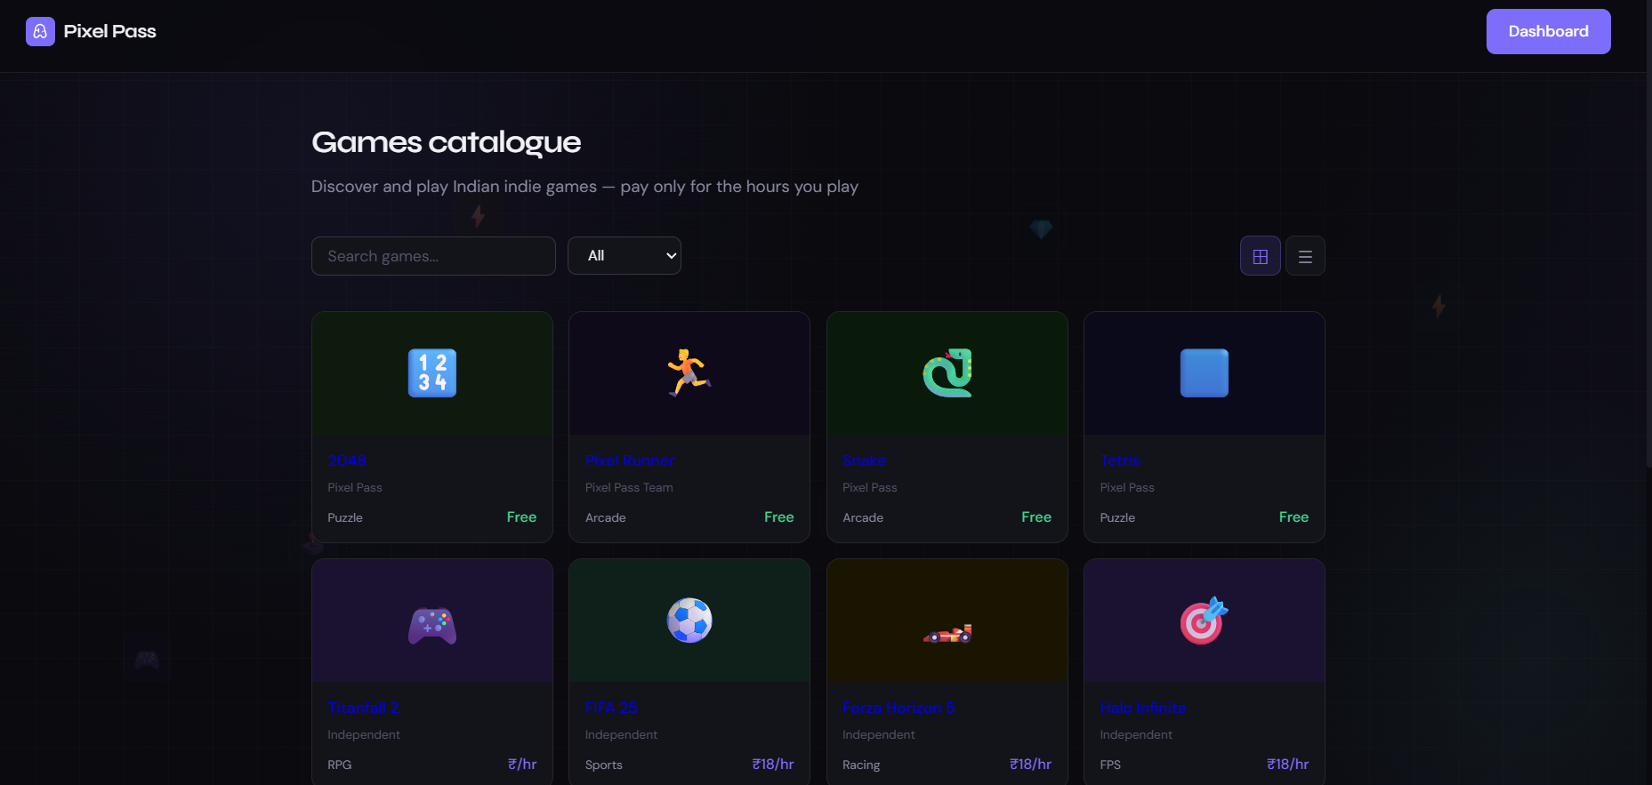Click the ₹/hr price on Titanfall 2 card
The image size is (1652, 785).
point(522,765)
